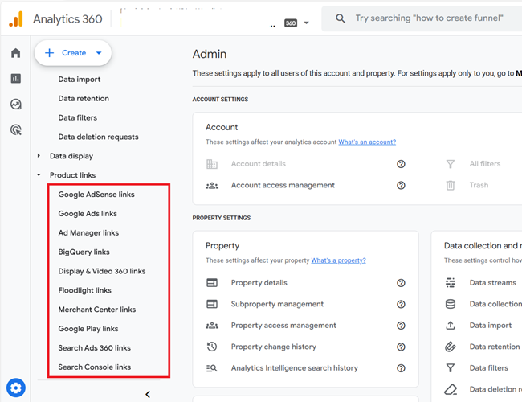This screenshot has height=402, width=522.
Task: Open help for Account access management
Action: coord(401,186)
